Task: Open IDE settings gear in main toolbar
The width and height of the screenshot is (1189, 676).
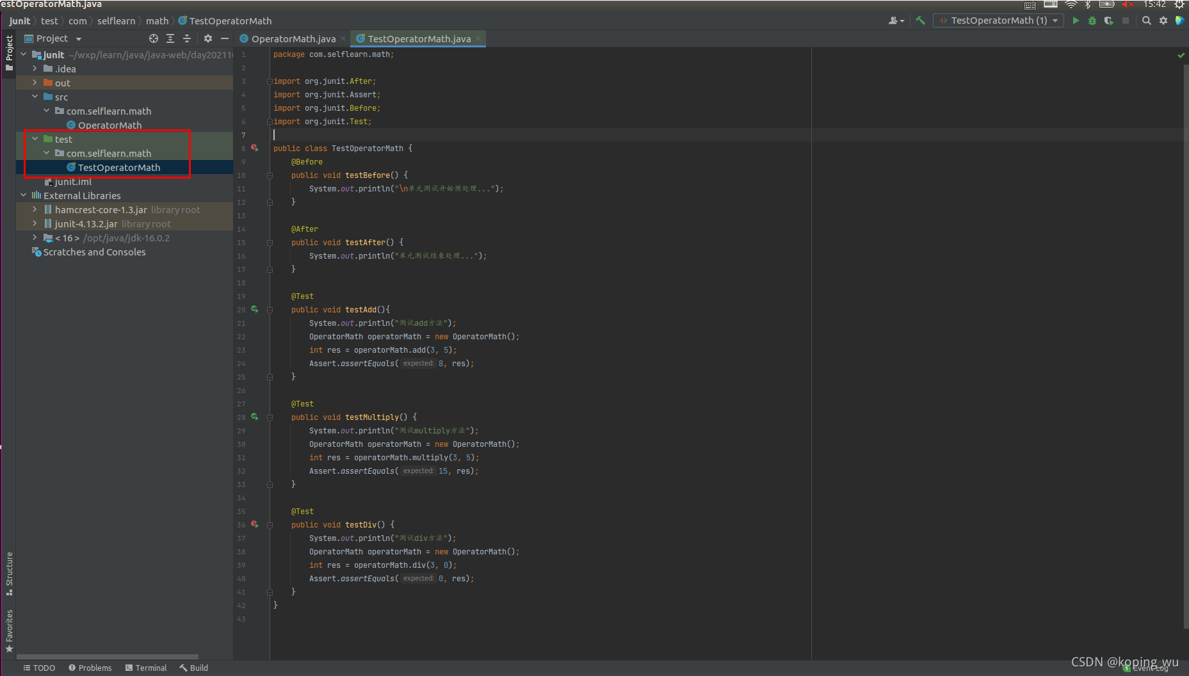Action: click(x=1163, y=20)
